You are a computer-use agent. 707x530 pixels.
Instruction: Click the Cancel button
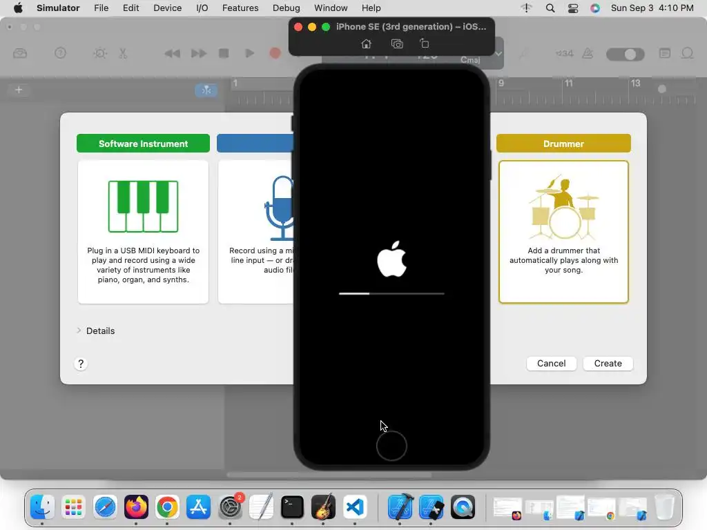coord(551,363)
